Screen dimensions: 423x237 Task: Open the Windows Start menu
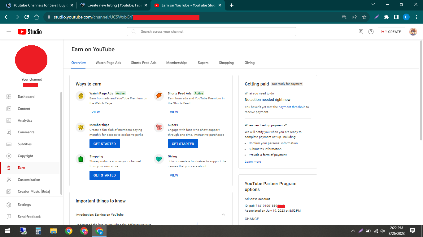(7, 231)
